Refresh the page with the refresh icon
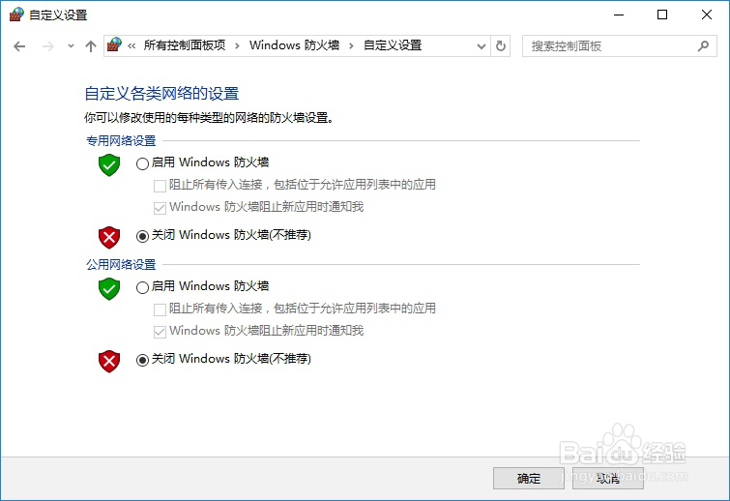 501,46
